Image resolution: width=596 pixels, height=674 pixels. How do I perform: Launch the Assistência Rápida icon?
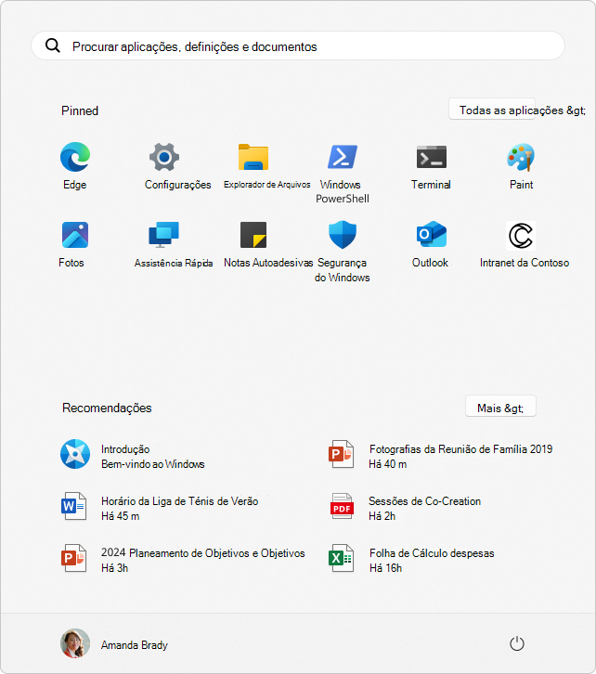click(163, 235)
